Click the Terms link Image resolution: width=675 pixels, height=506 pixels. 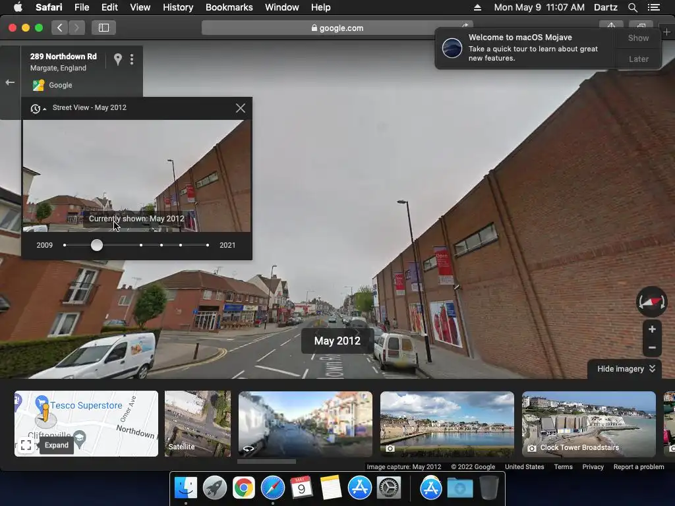click(563, 467)
